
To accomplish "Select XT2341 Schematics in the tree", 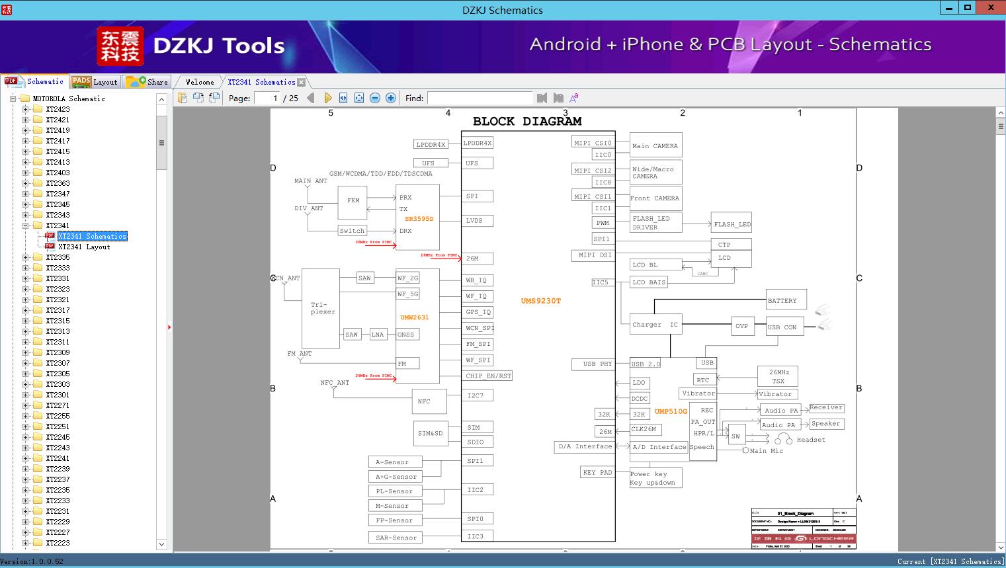I will (x=92, y=236).
